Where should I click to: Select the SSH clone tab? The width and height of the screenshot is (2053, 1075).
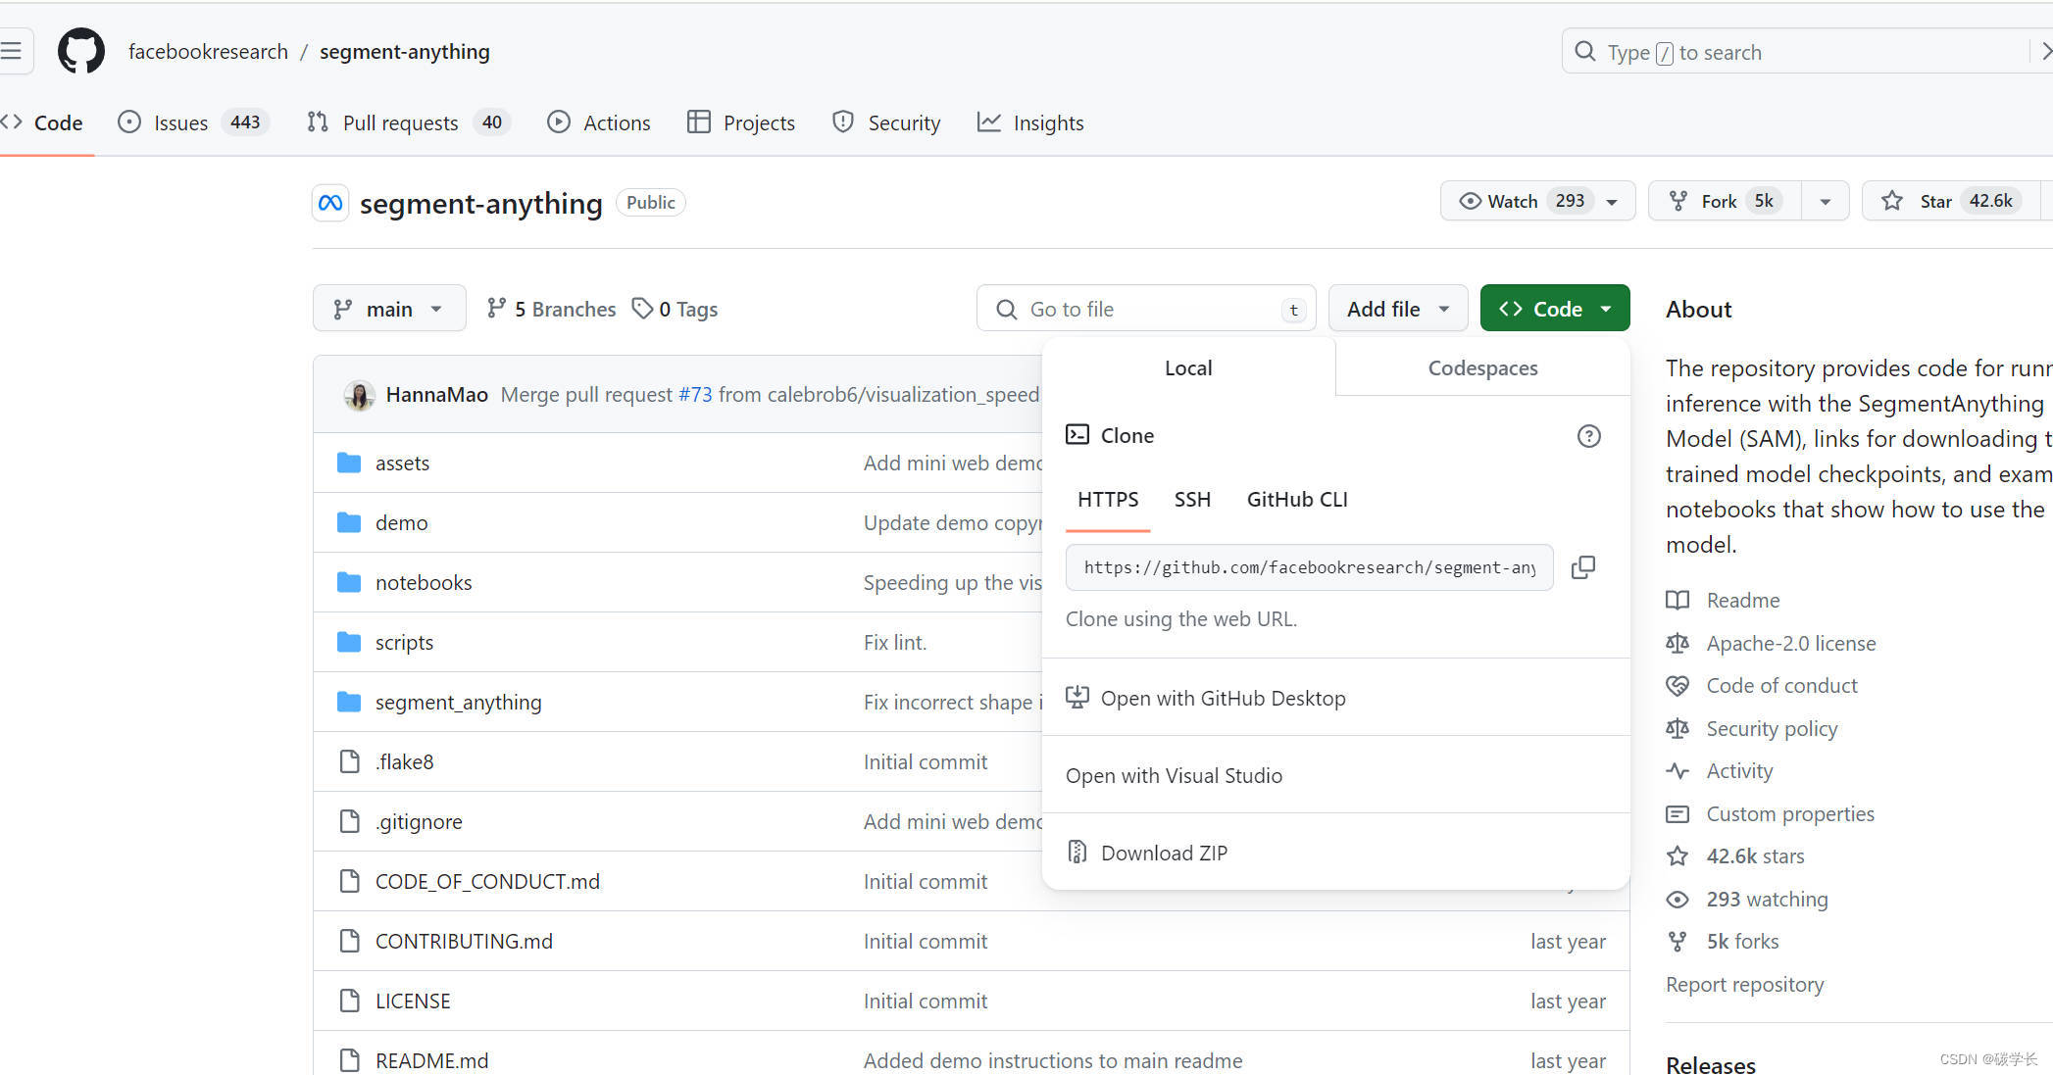coord(1192,500)
